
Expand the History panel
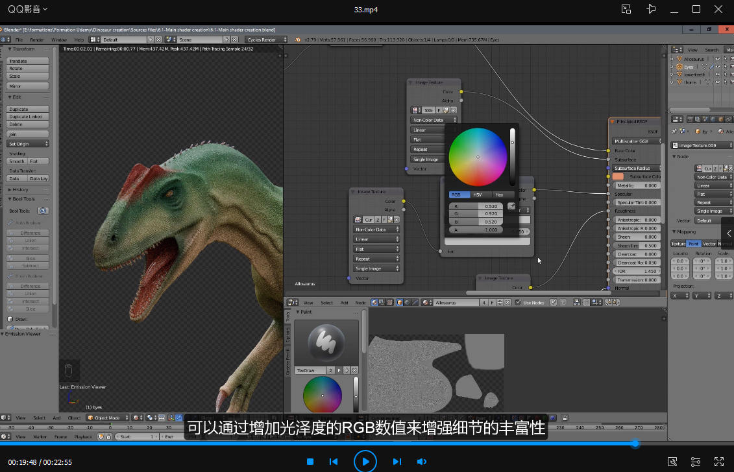click(x=20, y=189)
